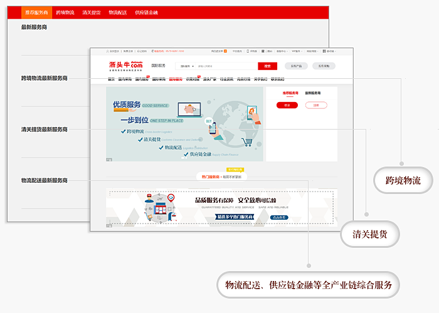Open the search category dropdown
The width and height of the screenshot is (439, 313).
point(187,66)
